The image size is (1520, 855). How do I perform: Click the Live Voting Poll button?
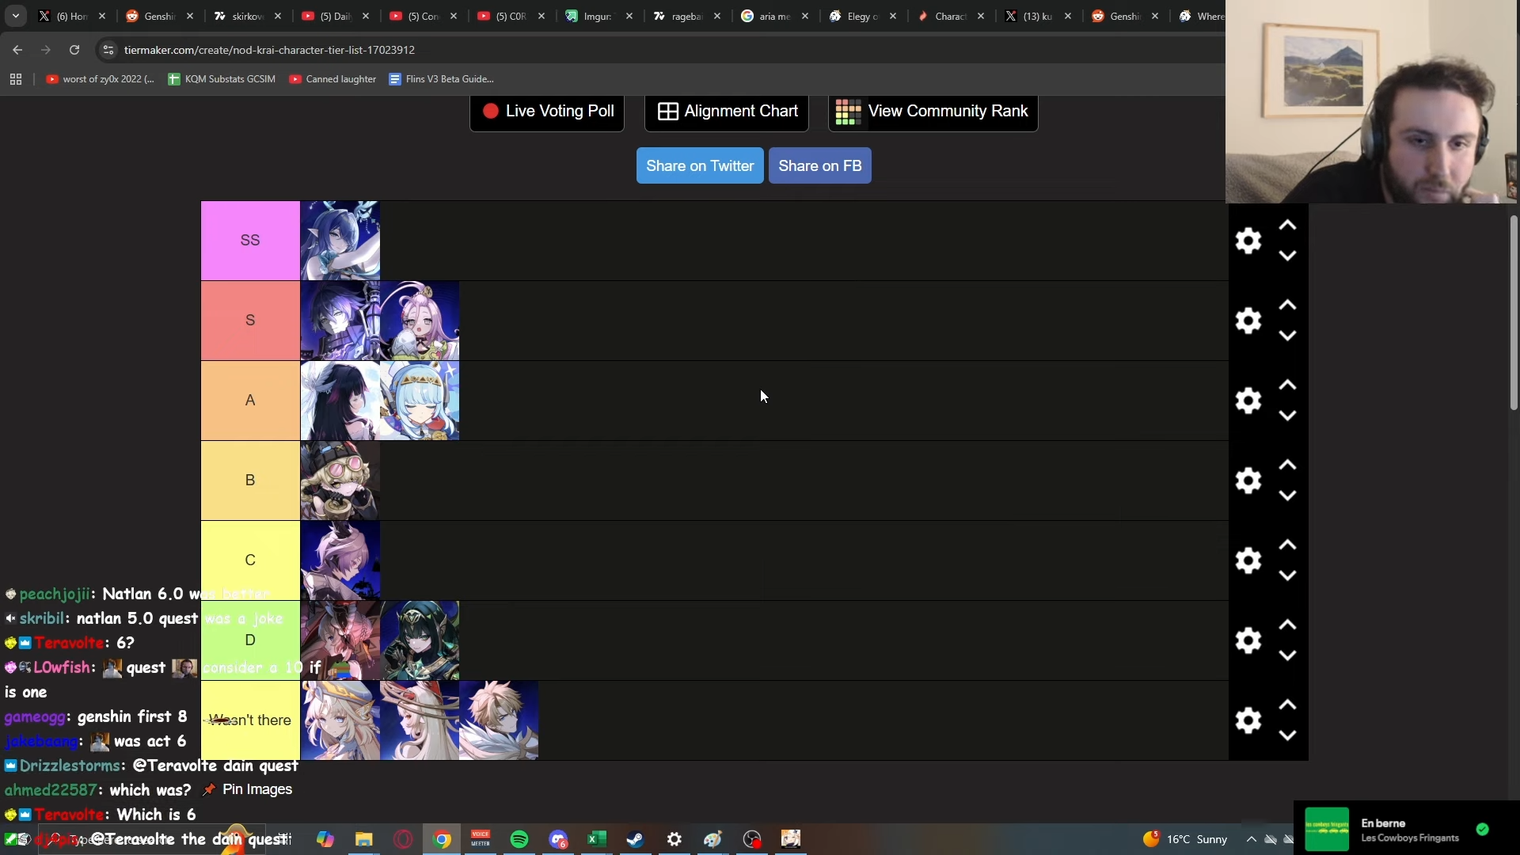[x=547, y=112]
